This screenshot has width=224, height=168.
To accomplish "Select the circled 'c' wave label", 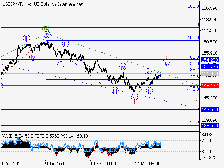I will pos(167,63).
